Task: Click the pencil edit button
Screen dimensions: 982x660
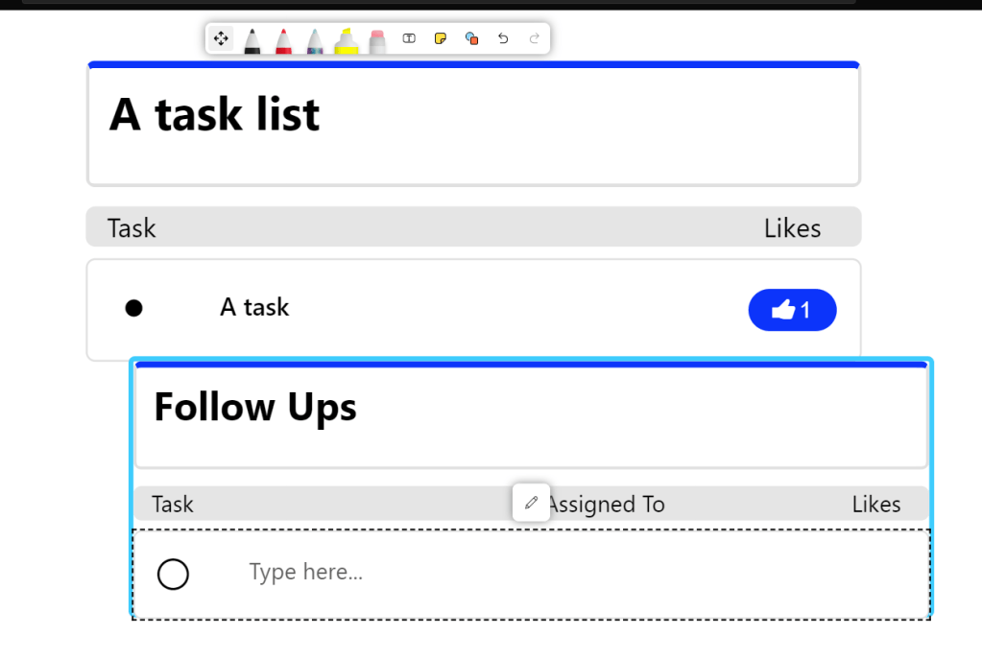Action: 531,503
